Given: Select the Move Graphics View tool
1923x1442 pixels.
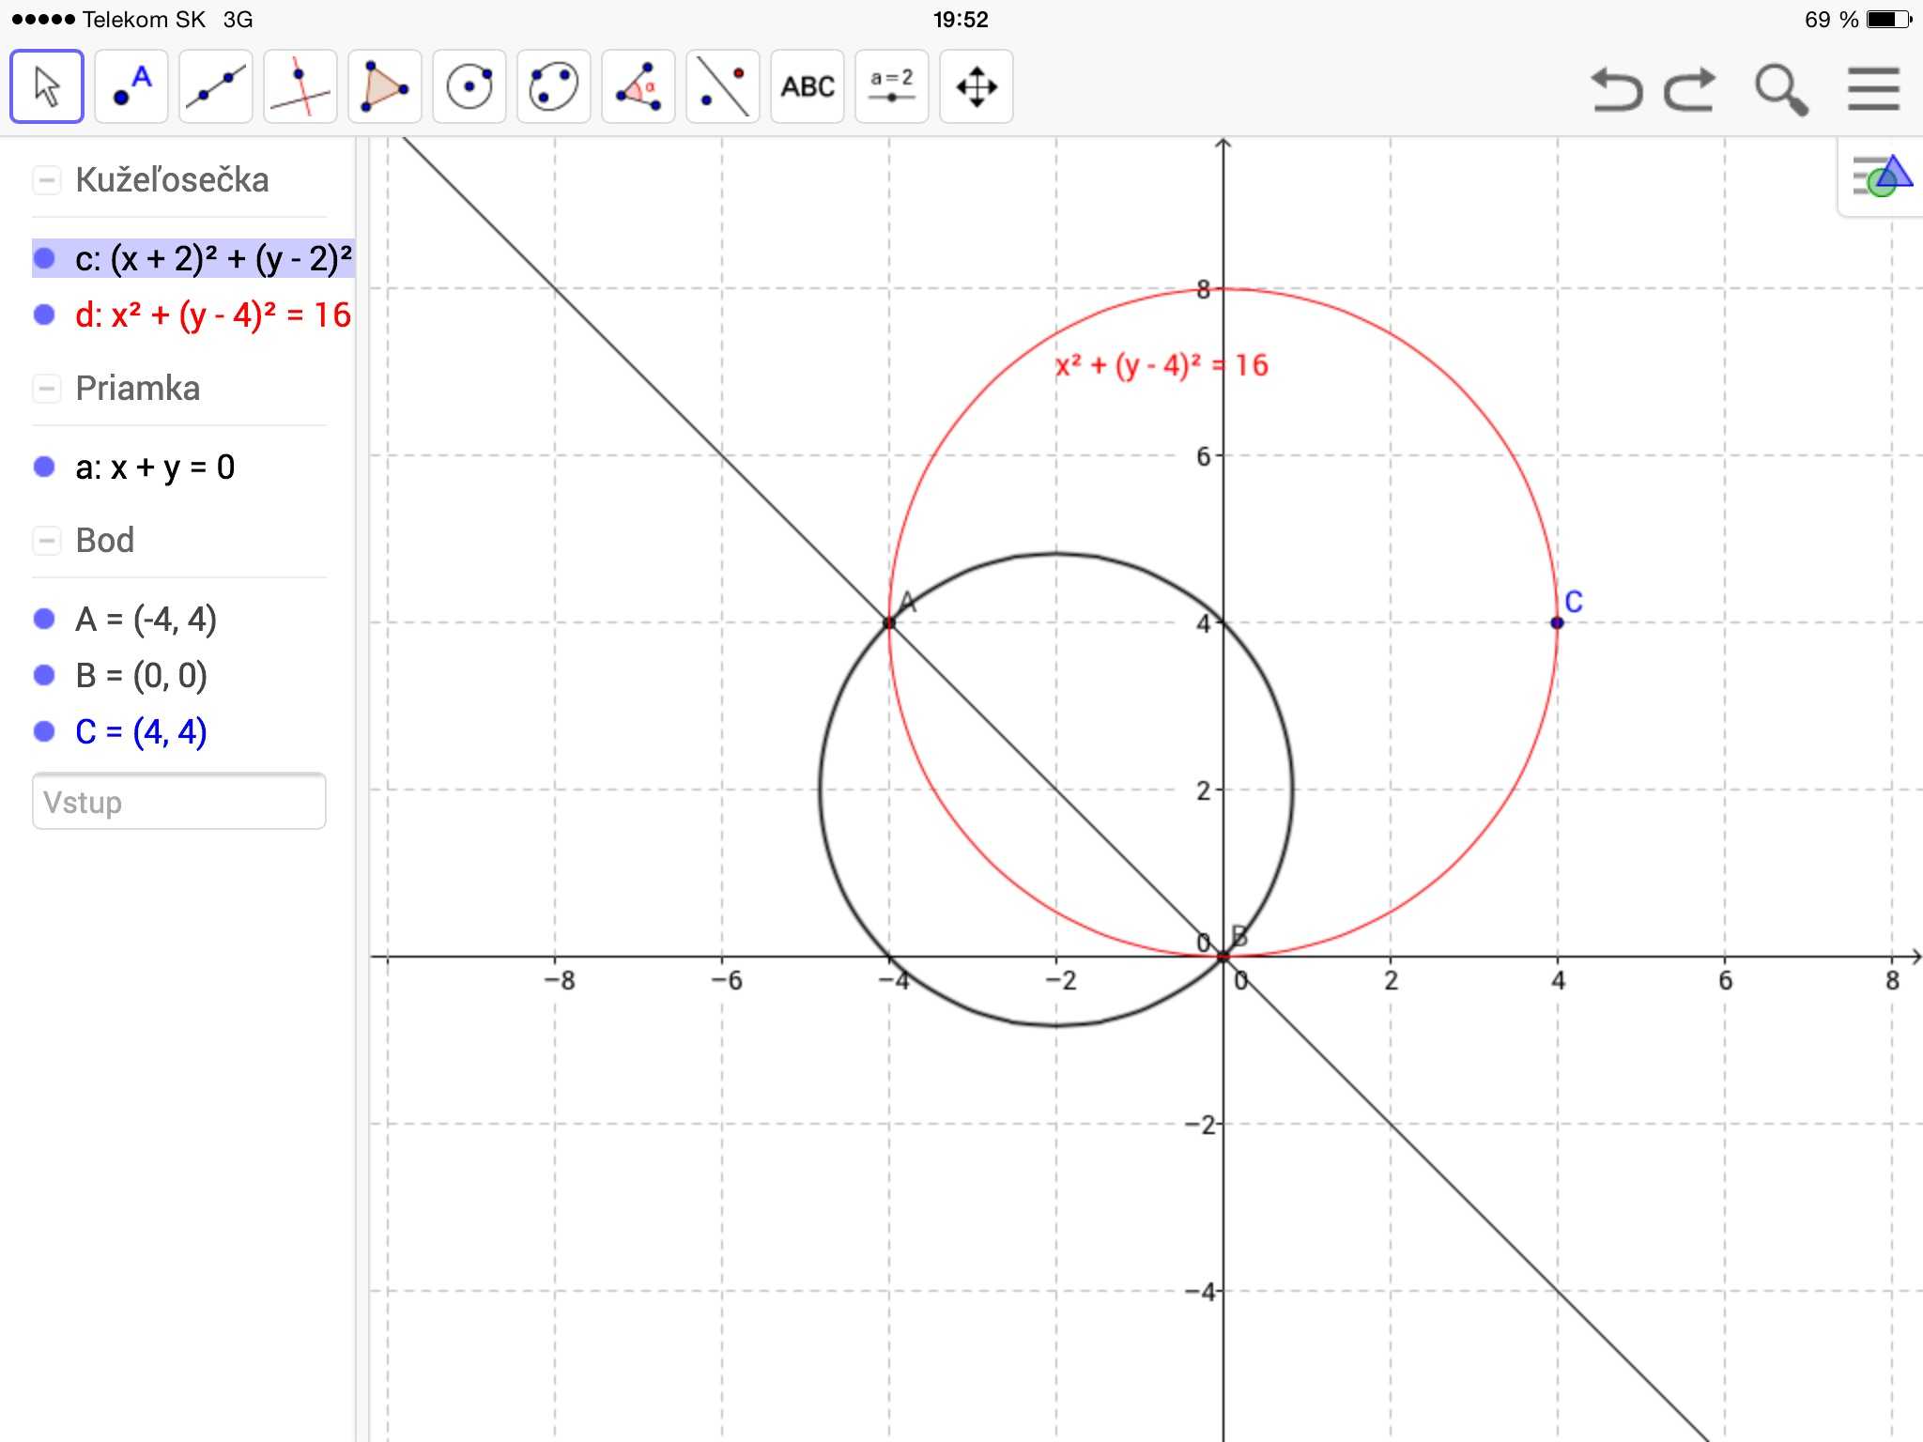Looking at the screenshot, I should 977,86.
